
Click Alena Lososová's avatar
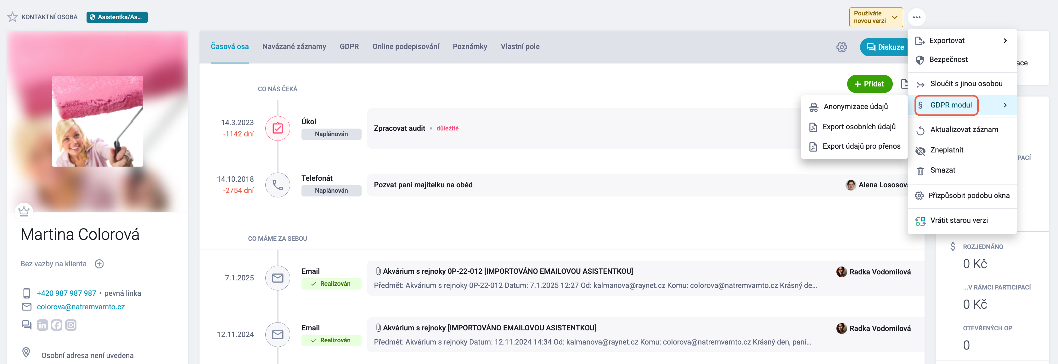pos(851,185)
